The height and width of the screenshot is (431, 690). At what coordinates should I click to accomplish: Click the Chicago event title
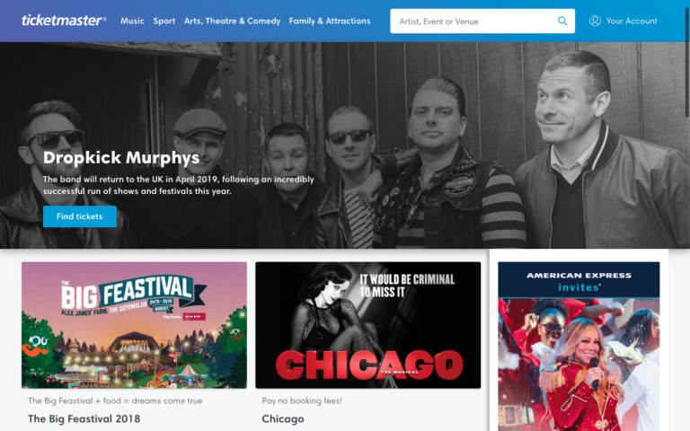(282, 418)
